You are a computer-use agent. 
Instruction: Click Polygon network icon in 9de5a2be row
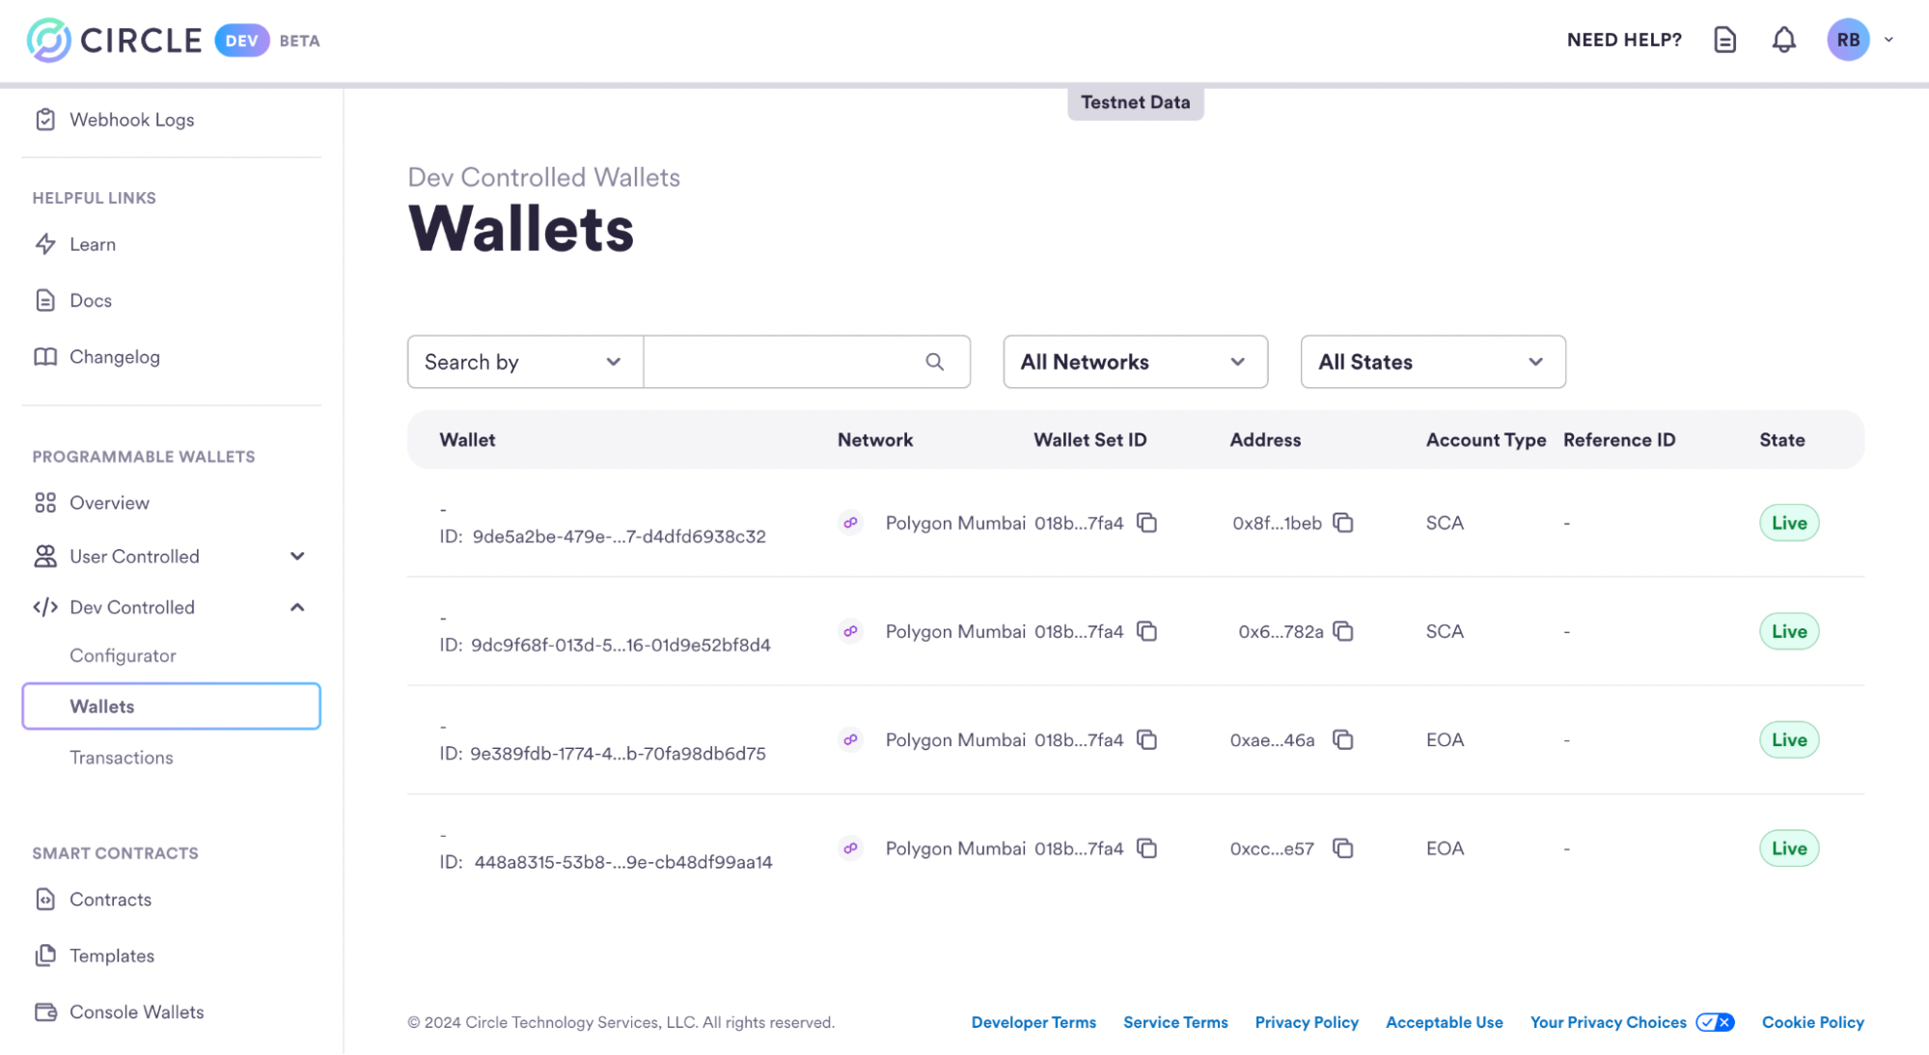coord(850,522)
